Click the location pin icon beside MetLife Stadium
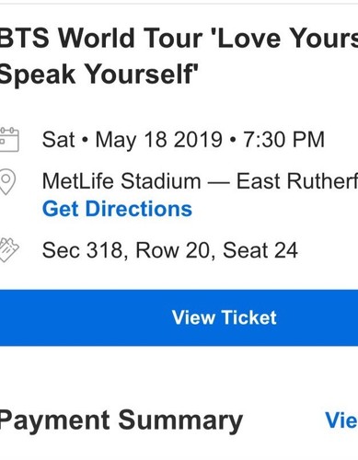 click(7, 181)
